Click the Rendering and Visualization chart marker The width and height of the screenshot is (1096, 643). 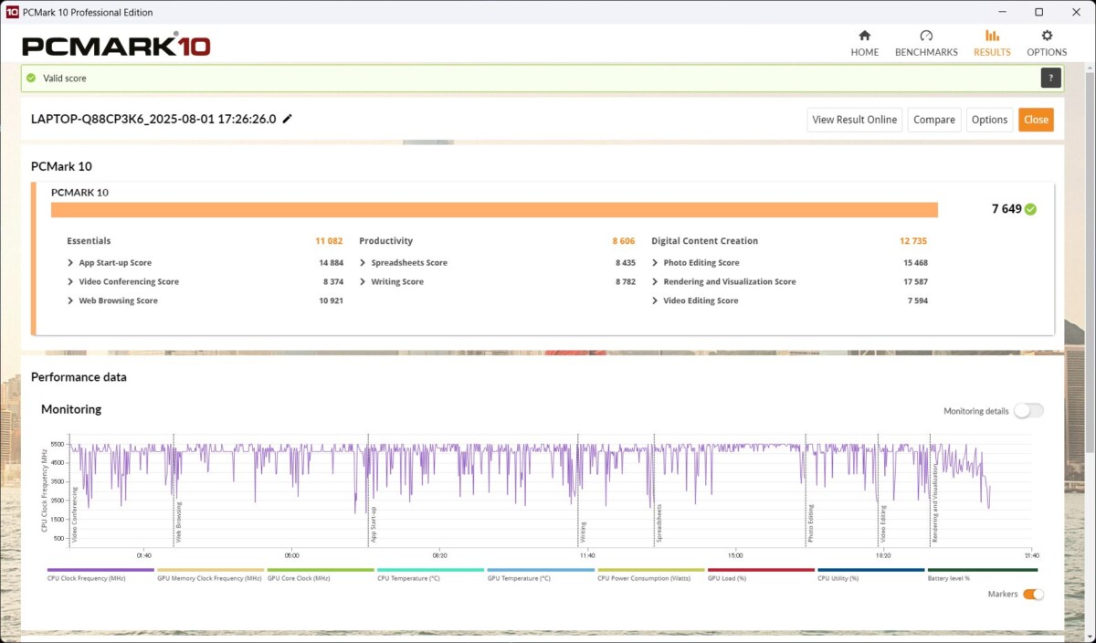point(934,503)
